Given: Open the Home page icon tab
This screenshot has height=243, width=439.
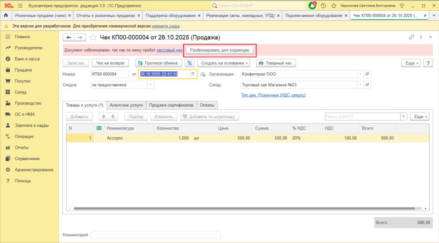Looking at the screenshot, I should coord(6,15).
